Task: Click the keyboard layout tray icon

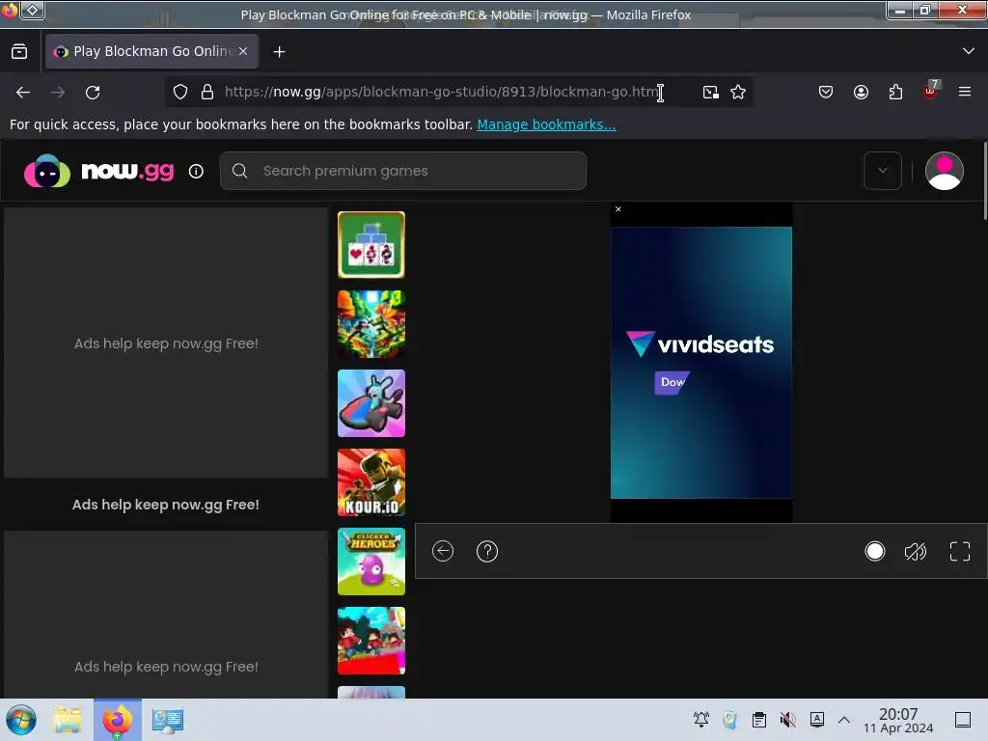Action: (x=817, y=720)
